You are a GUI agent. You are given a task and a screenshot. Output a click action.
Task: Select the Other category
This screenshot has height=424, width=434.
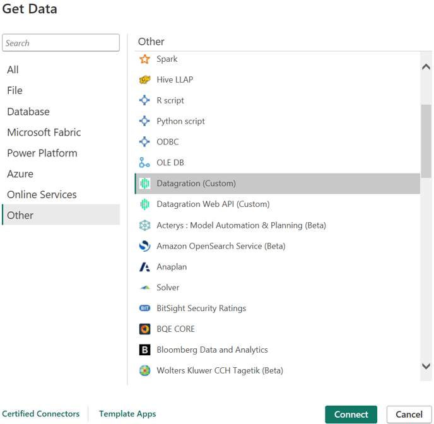tap(61, 215)
